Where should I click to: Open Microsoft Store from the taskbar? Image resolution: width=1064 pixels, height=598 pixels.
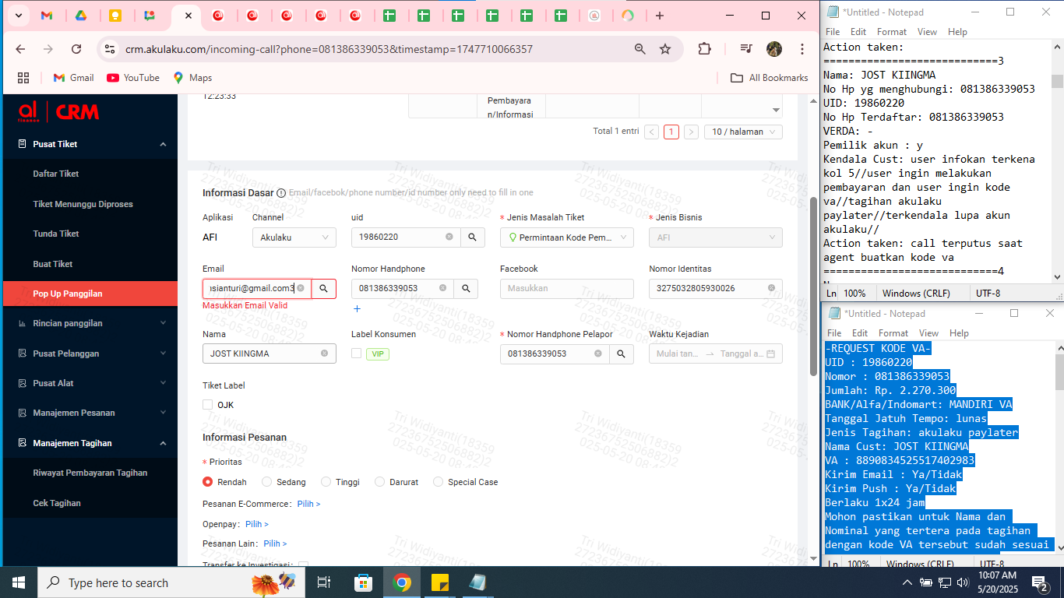tap(363, 582)
